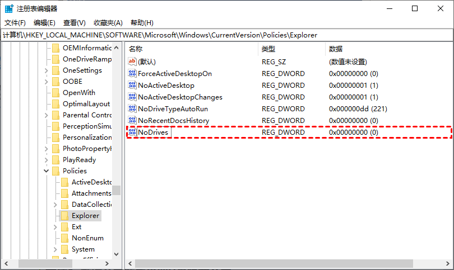The height and width of the screenshot is (270, 454).
Task: Click the NoActiveDesktopChanges DWORD icon
Action: (132, 97)
